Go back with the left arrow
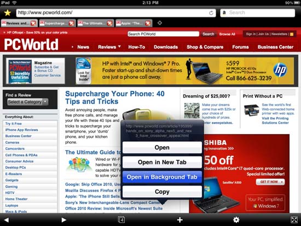 [x=7, y=220]
